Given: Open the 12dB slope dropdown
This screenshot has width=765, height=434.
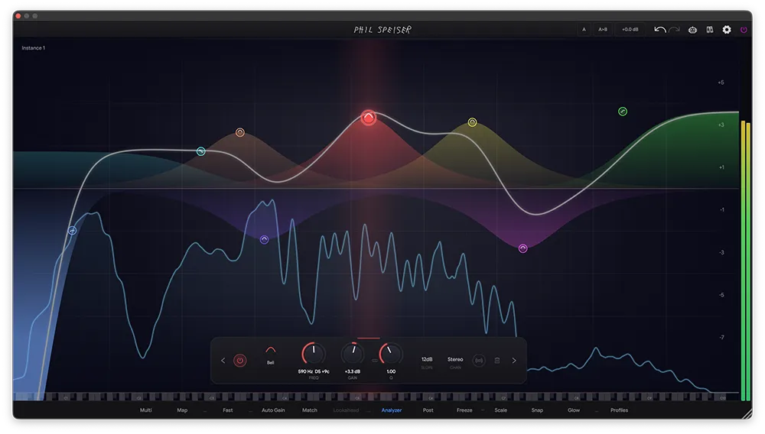Looking at the screenshot, I should tap(427, 359).
